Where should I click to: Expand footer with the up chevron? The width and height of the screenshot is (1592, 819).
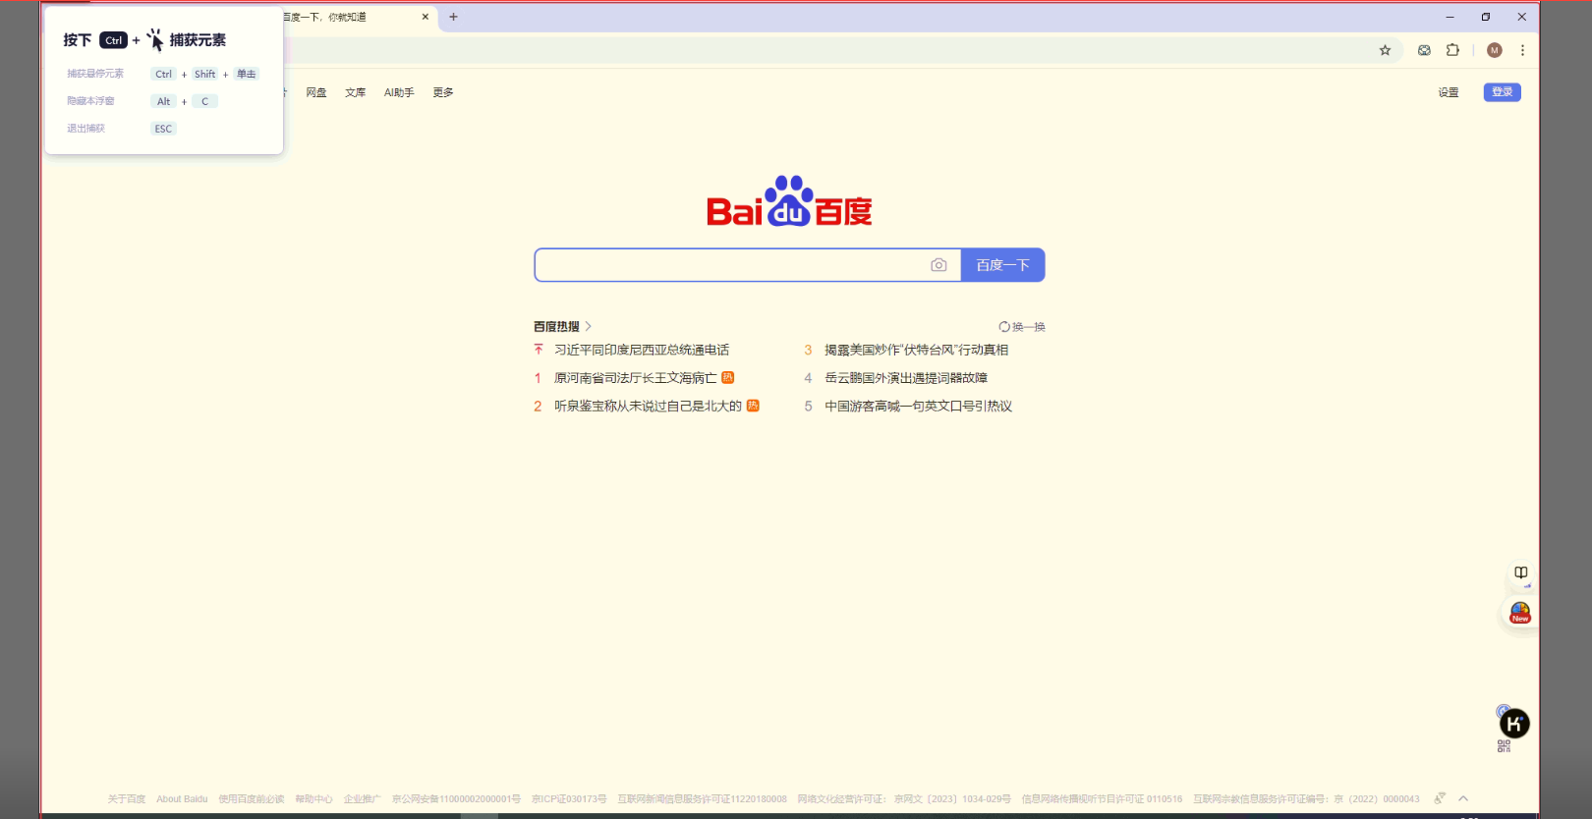[1463, 798]
